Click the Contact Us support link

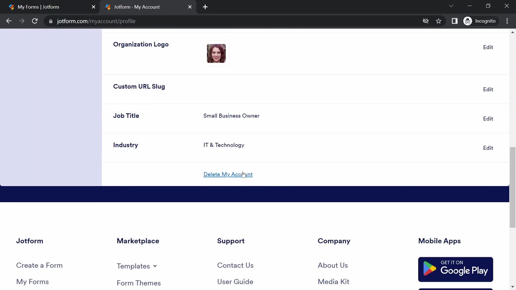(x=235, y=265)
